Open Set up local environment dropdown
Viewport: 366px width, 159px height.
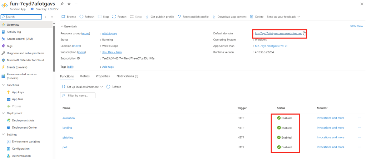82,87
